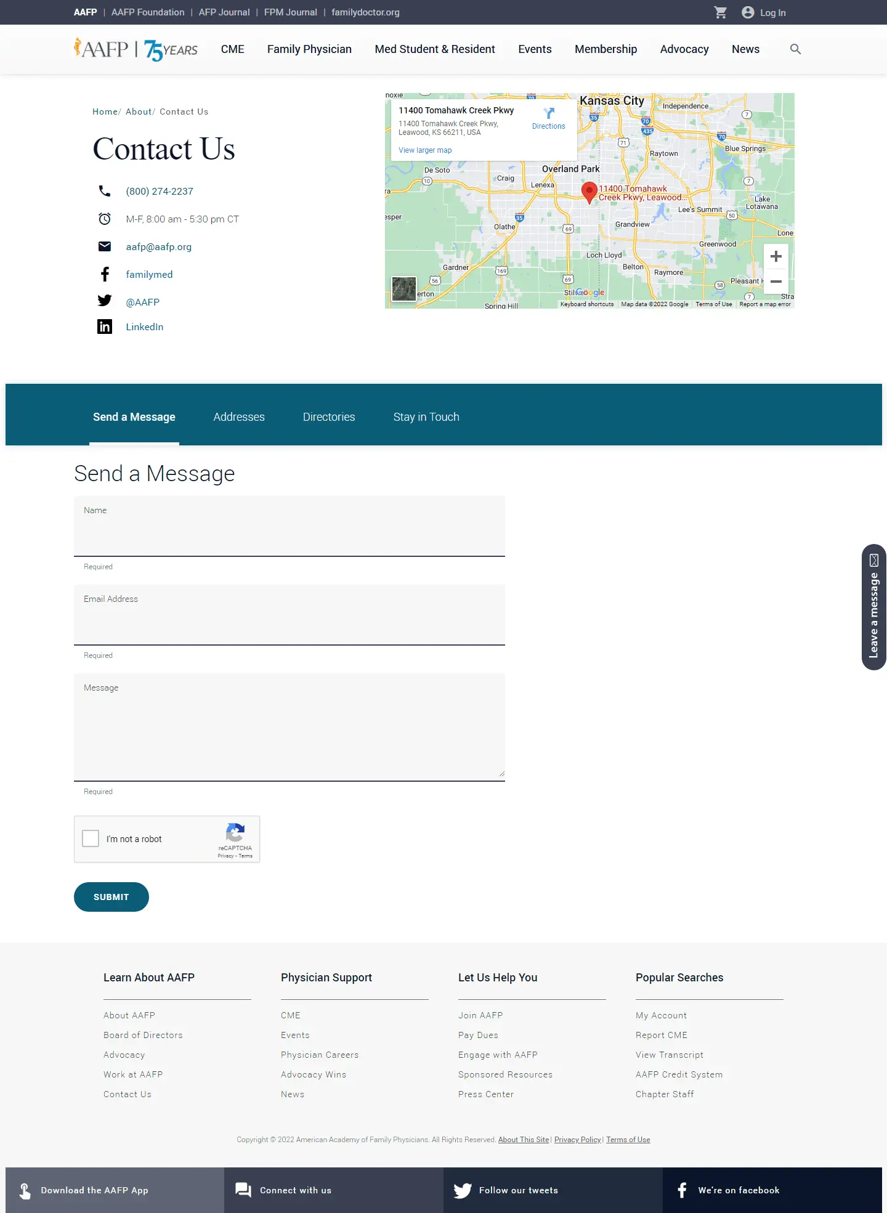Click the Home breadcrumb link
The width and height of the screenshot is (887, 1213).
[x=105, y=112]
